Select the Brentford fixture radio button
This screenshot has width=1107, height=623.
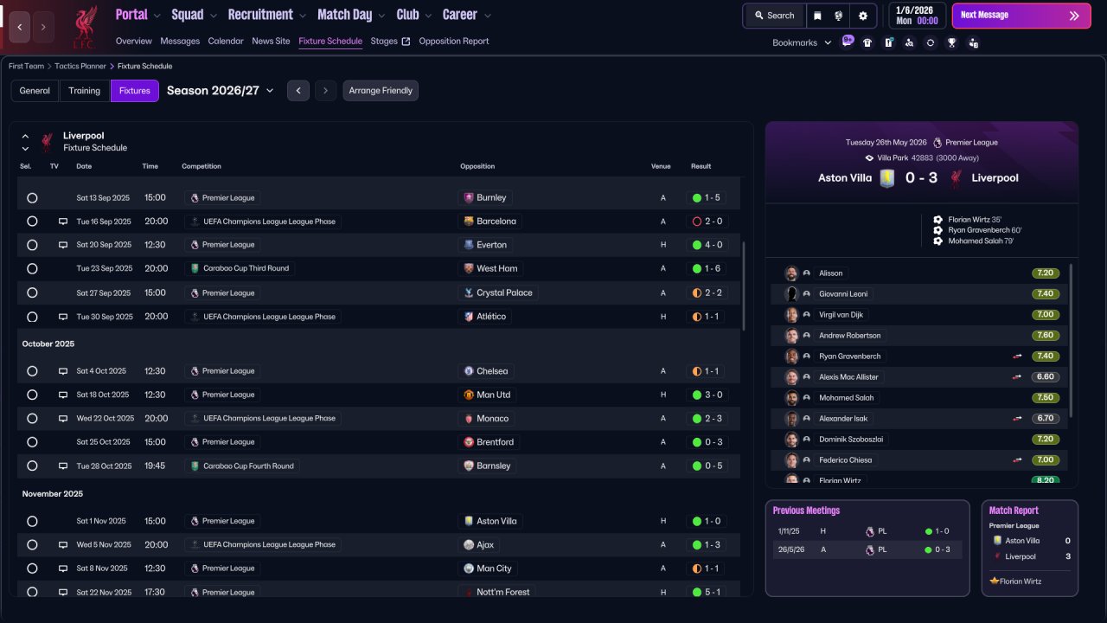coord(32,442)
